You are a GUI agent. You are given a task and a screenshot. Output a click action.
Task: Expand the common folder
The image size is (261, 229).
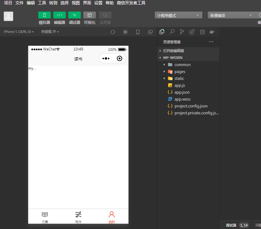coord(188,65)
